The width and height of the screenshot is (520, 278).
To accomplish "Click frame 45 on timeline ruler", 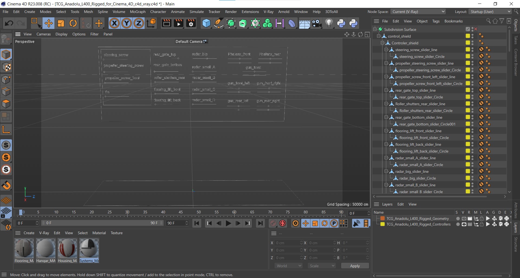I will [x=181, y=212].
